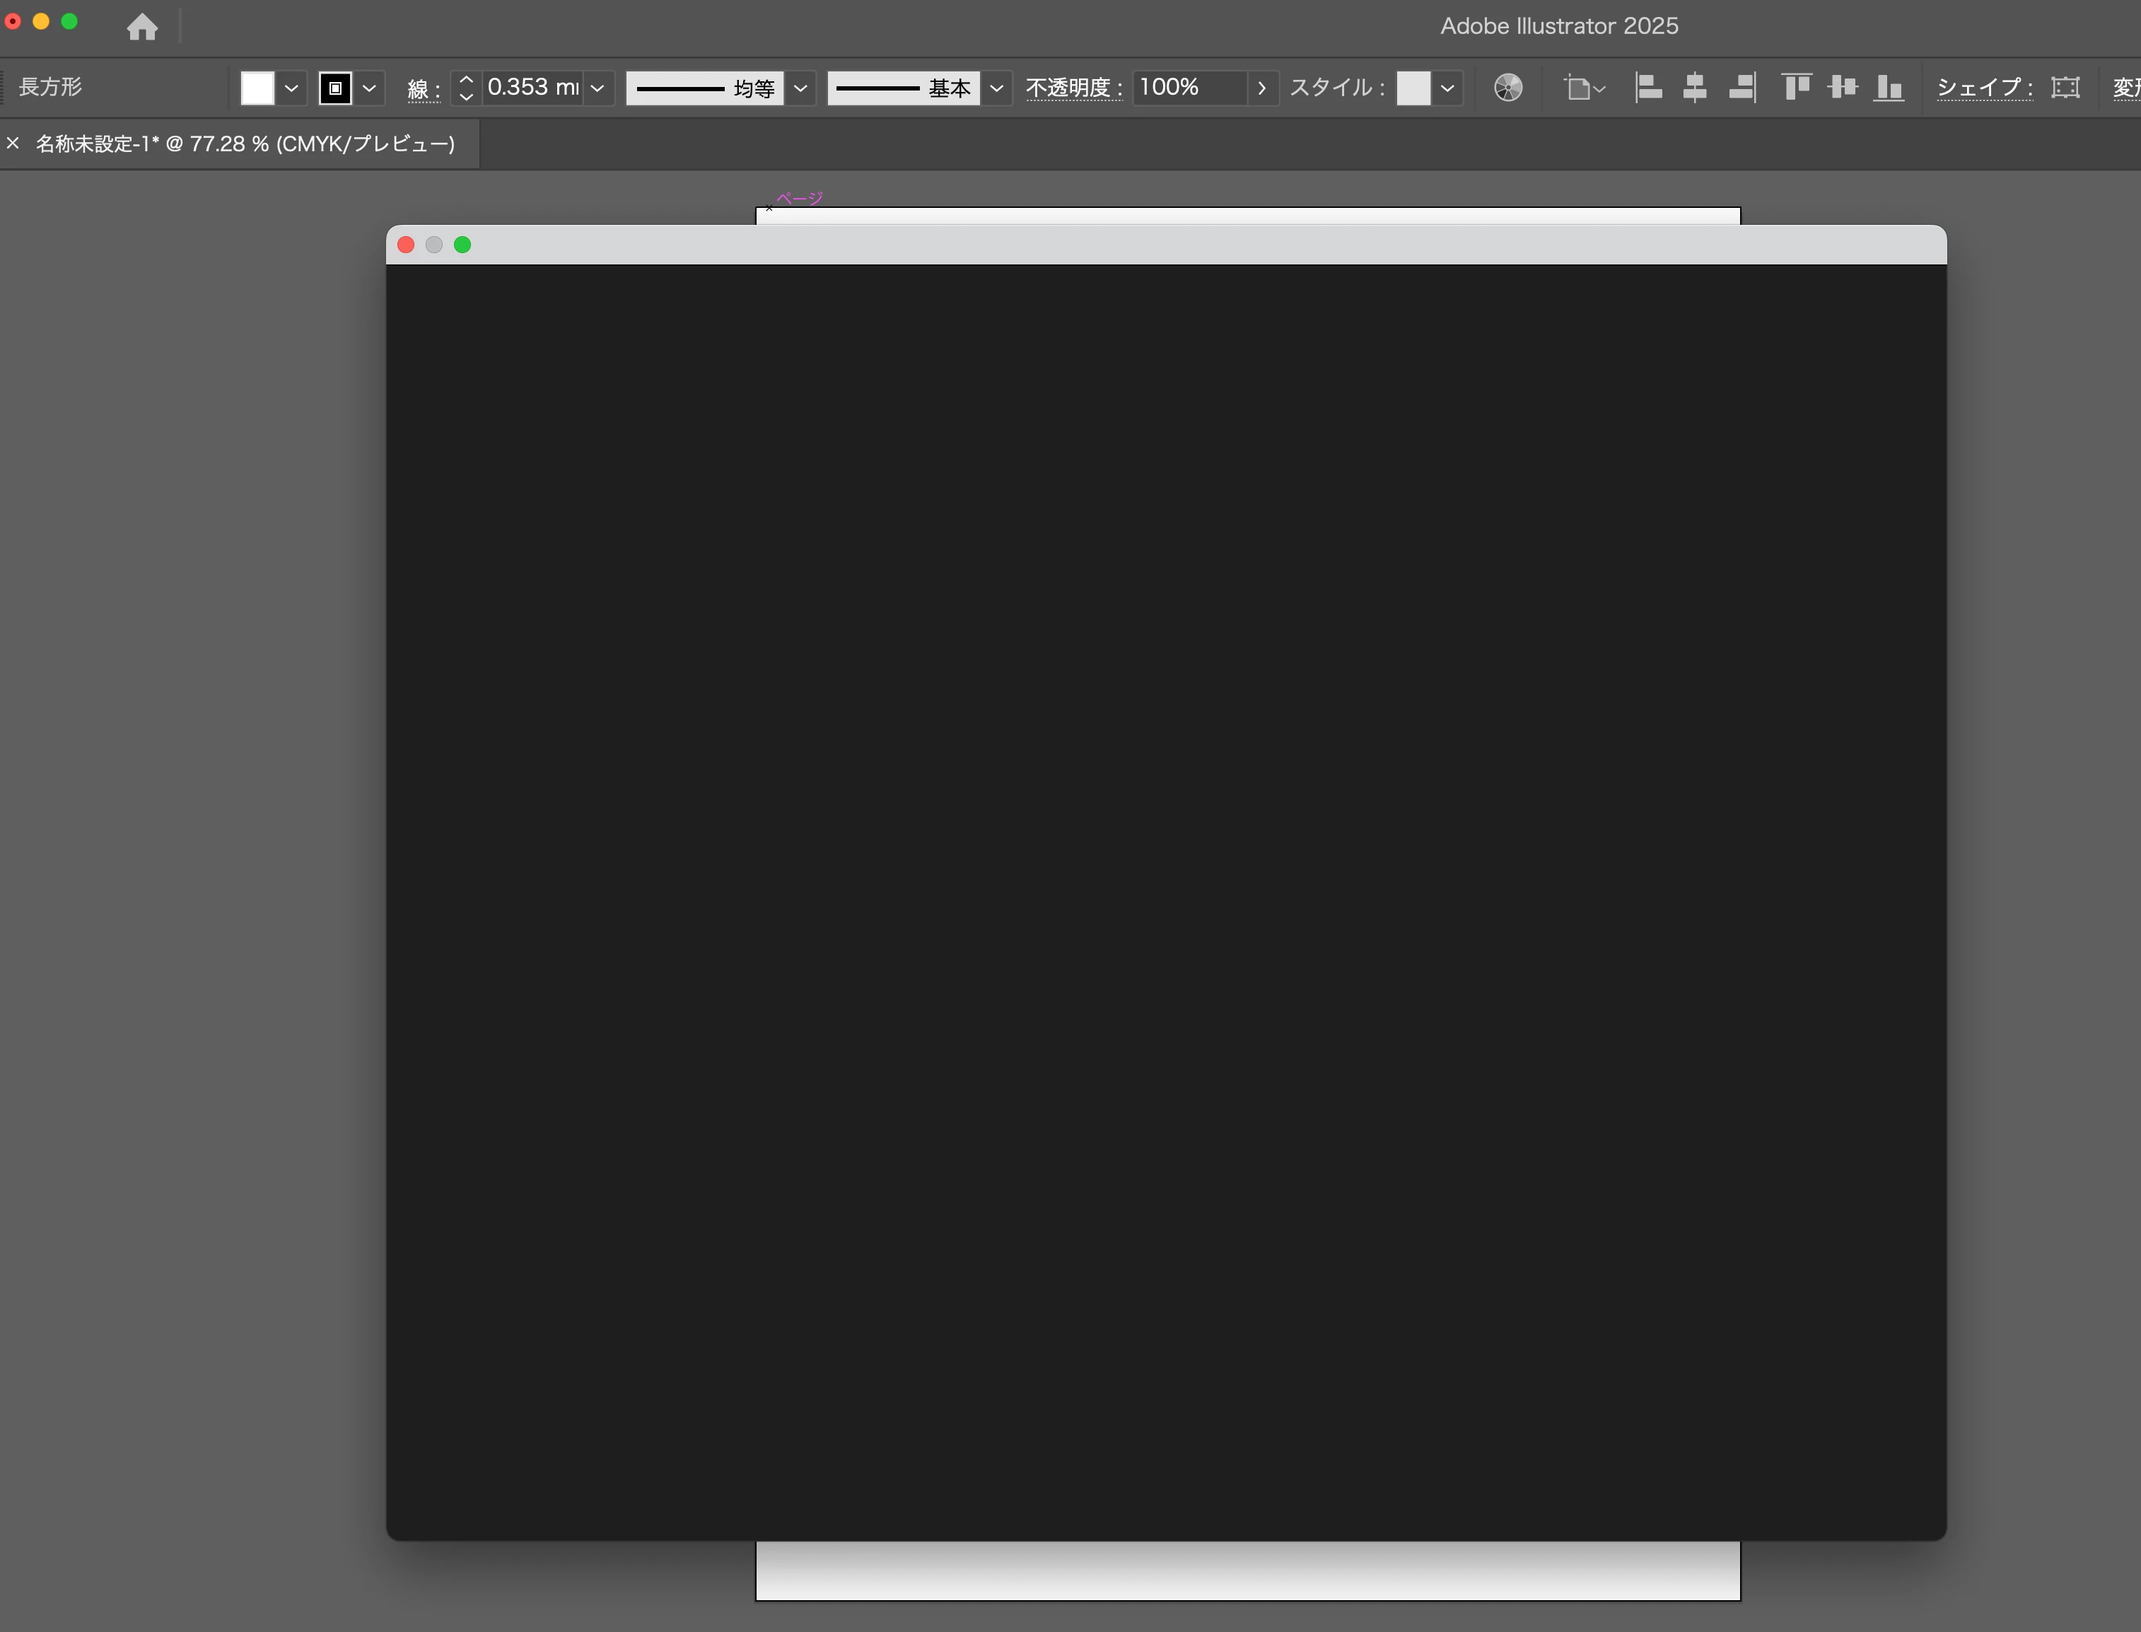Close the 名称未設定-1 document tab
Viewport: 2141px width, 1632px height.
tap(13, 144)
